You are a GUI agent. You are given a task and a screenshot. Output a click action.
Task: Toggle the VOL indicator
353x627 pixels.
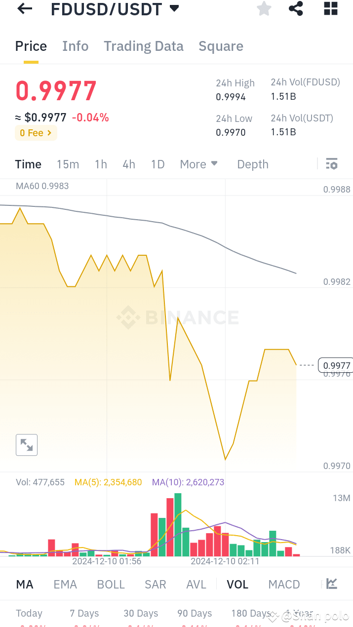click(237, 584)
